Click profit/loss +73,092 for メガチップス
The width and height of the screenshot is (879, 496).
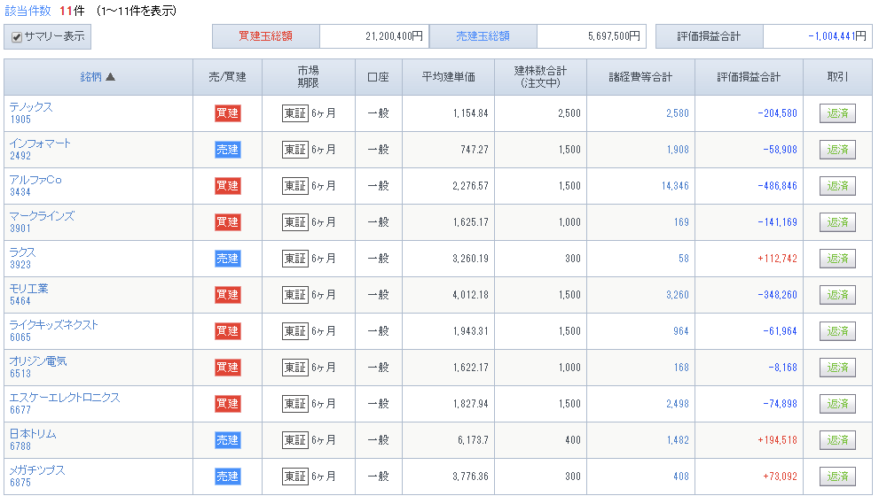pos(780,477)
